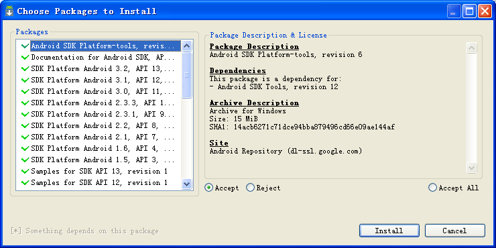Click packages list scroll down arrow
This screenshot has height=248, width=496.
coord(186,184)
